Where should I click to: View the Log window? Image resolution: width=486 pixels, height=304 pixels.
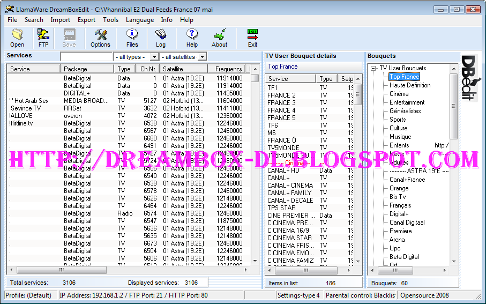(x=161, y=38)
